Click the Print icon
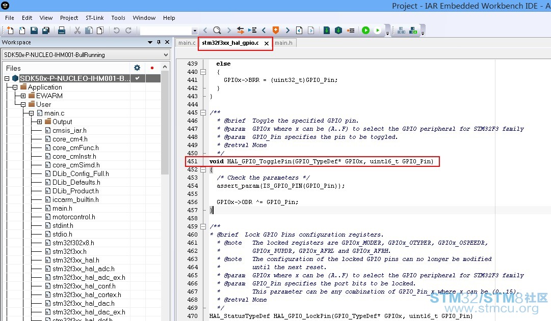This screenshot has height=321, width=551. (62, 31)
